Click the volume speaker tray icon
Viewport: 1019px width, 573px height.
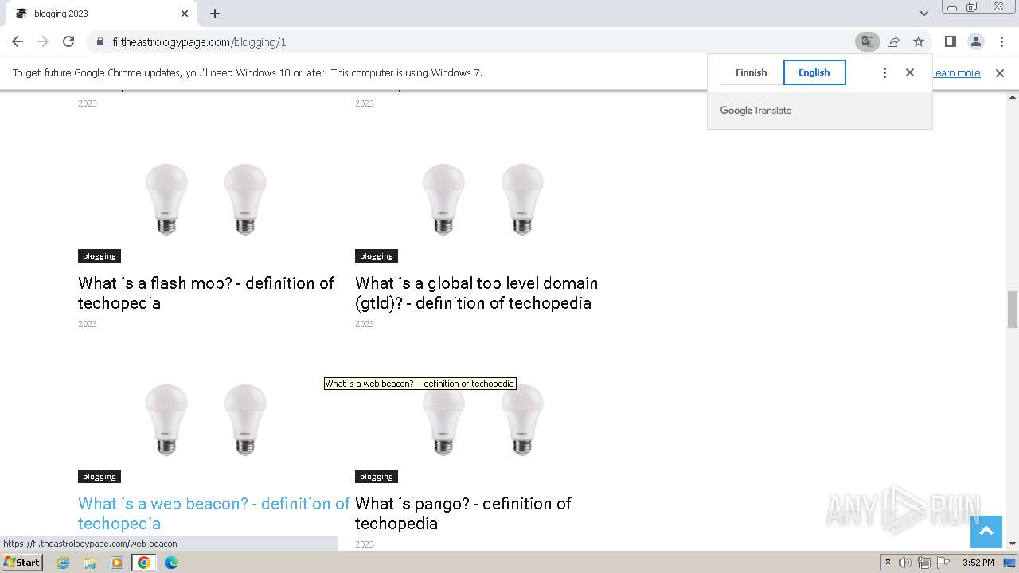[x=905, y=563]
